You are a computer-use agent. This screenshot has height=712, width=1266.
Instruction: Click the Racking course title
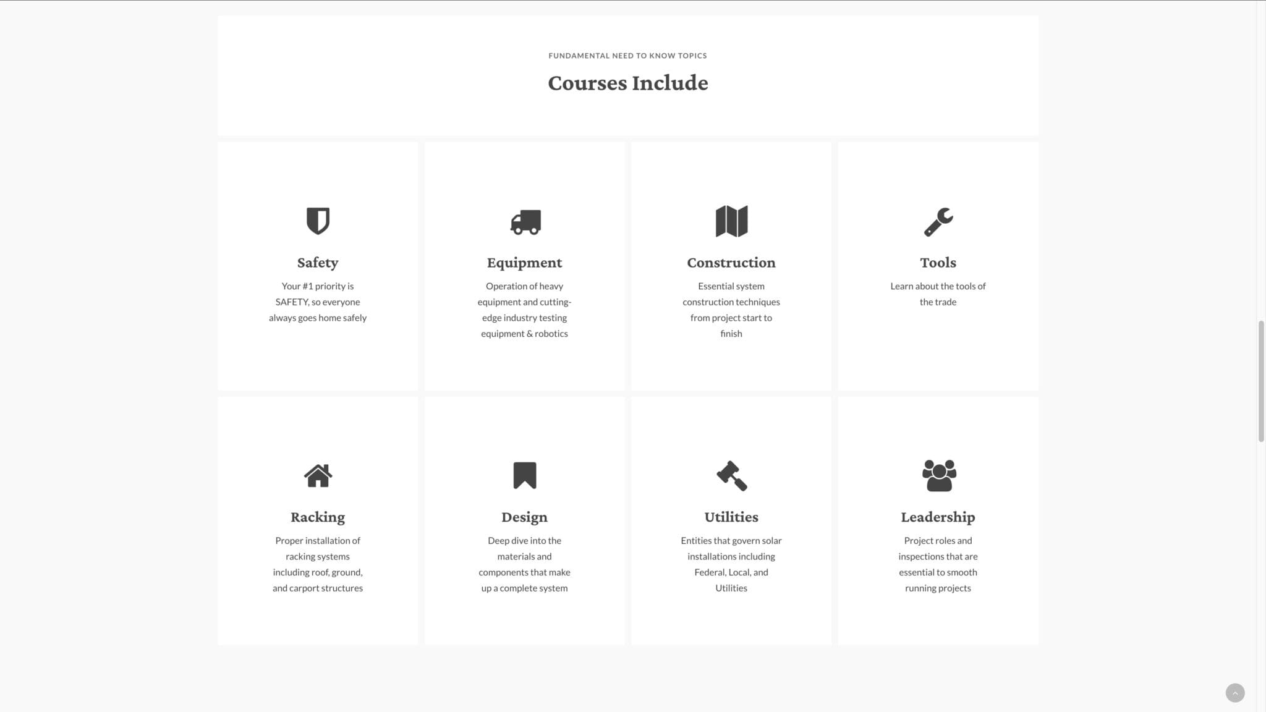click(x=318, y=517)
